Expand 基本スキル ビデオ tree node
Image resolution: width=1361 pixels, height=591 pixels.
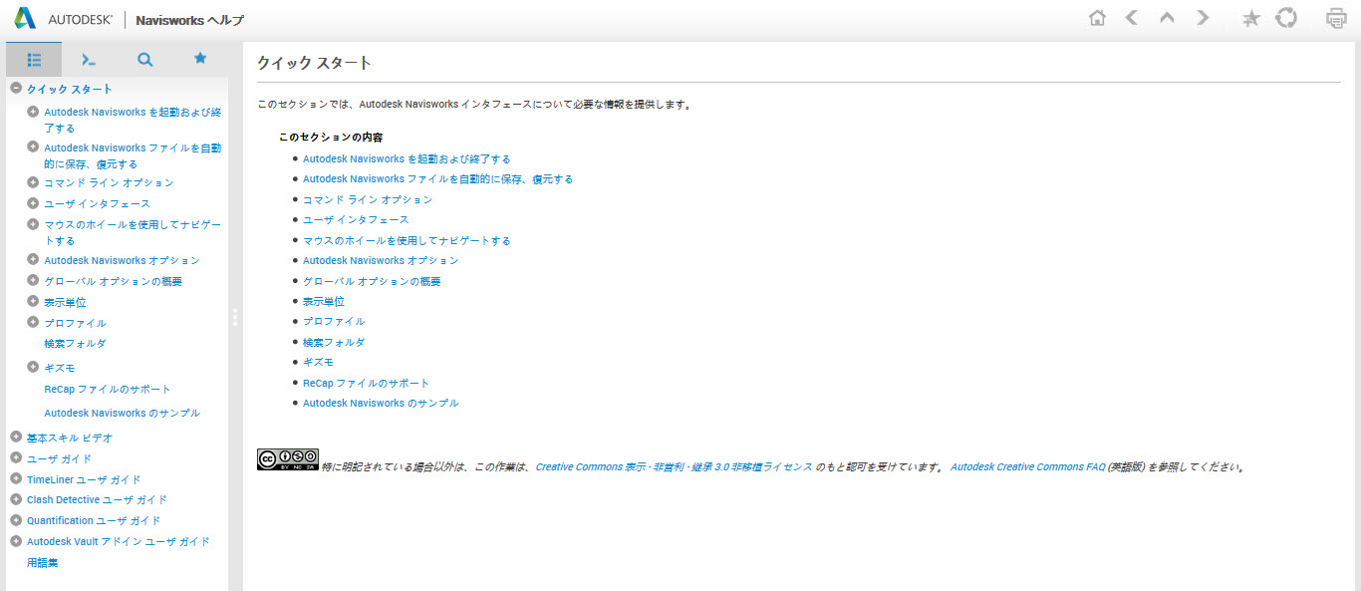(x=16, y=437)
